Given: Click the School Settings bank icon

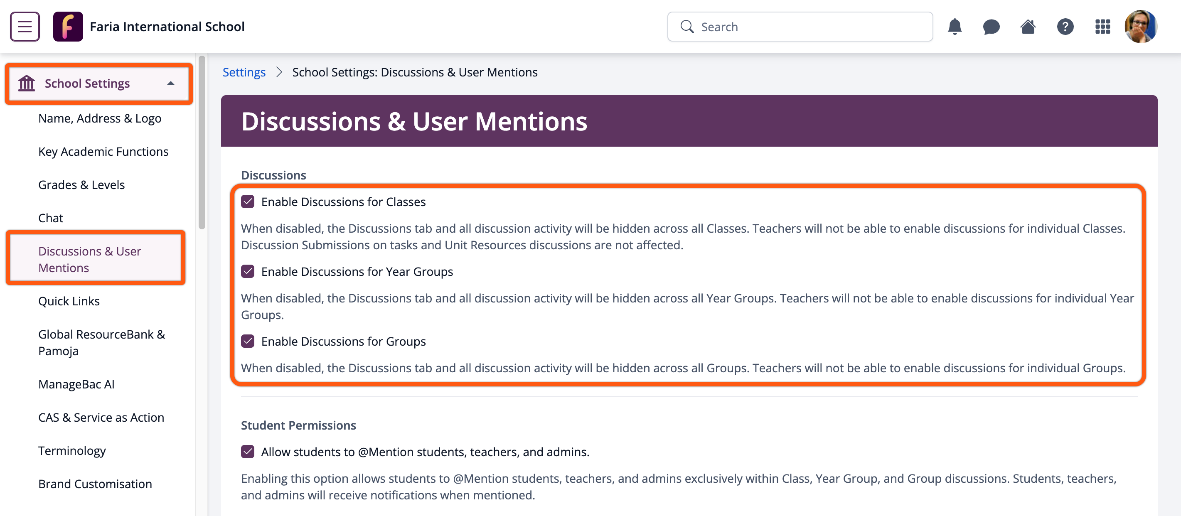Looking at the screenshot, I should click(x=27, y=84).
